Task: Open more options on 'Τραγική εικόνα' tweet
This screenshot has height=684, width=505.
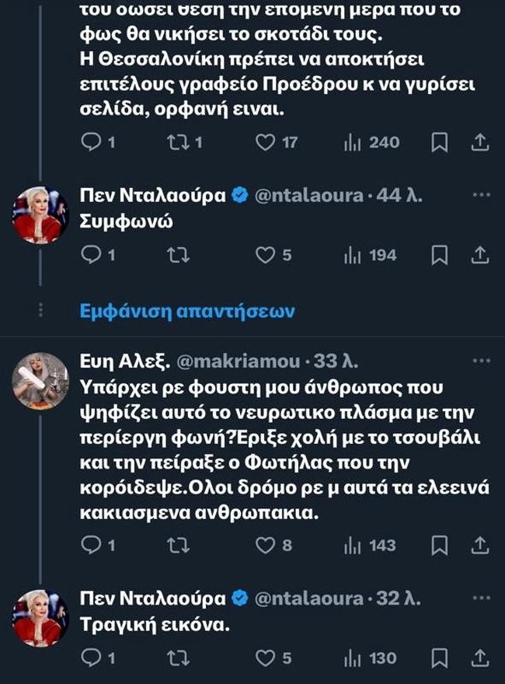Action: (482, 596)
